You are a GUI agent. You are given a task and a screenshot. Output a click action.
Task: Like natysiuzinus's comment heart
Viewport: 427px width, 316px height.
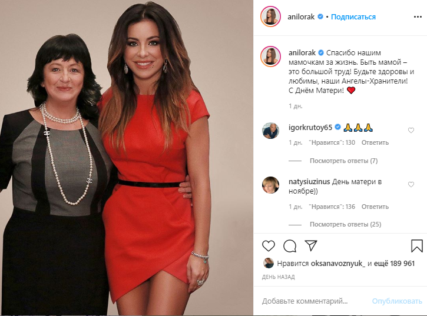(x=411, y=185)
